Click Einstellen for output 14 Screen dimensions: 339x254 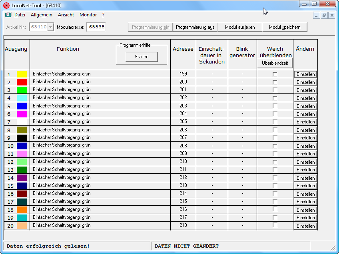pos(305,178)
